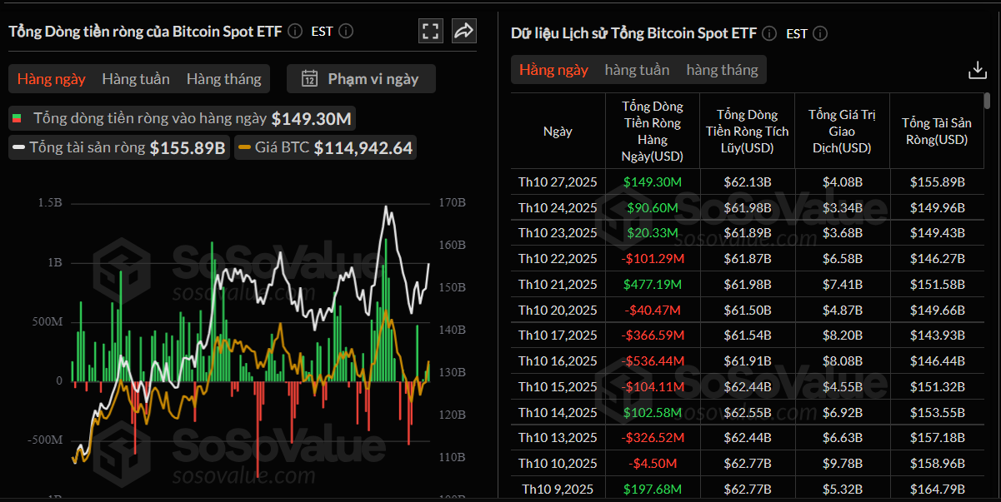The height and width of the screenshot is (502, 1001).
Task: Click the calendar icon in date range button
Action: click(x=309, y=79)
